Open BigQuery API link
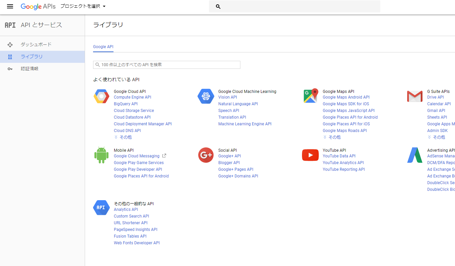Image resolution: width=455 pixels, height=266 pixels. [x=126, y=104]
